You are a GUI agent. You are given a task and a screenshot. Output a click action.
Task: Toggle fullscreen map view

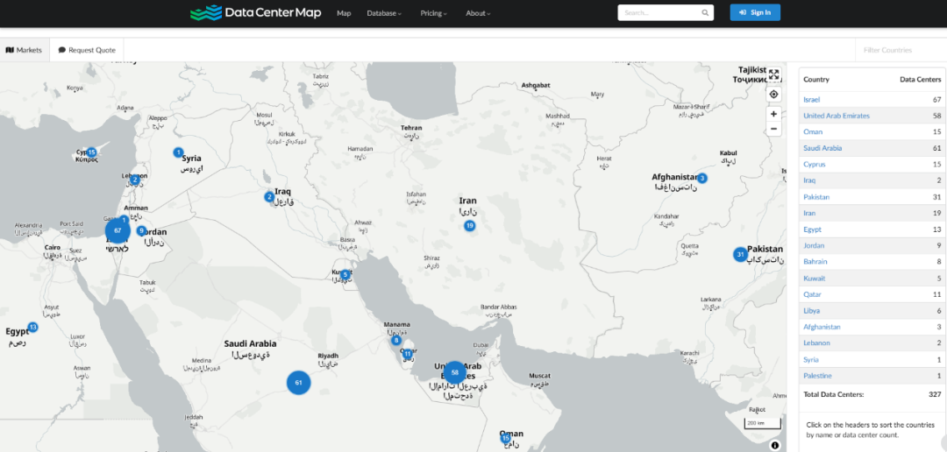point(773,74)
